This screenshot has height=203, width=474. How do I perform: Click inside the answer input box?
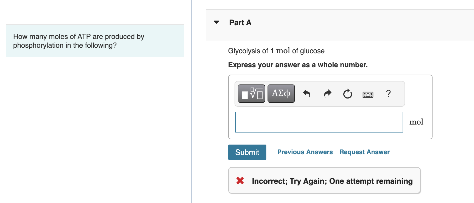coord(319,122)
